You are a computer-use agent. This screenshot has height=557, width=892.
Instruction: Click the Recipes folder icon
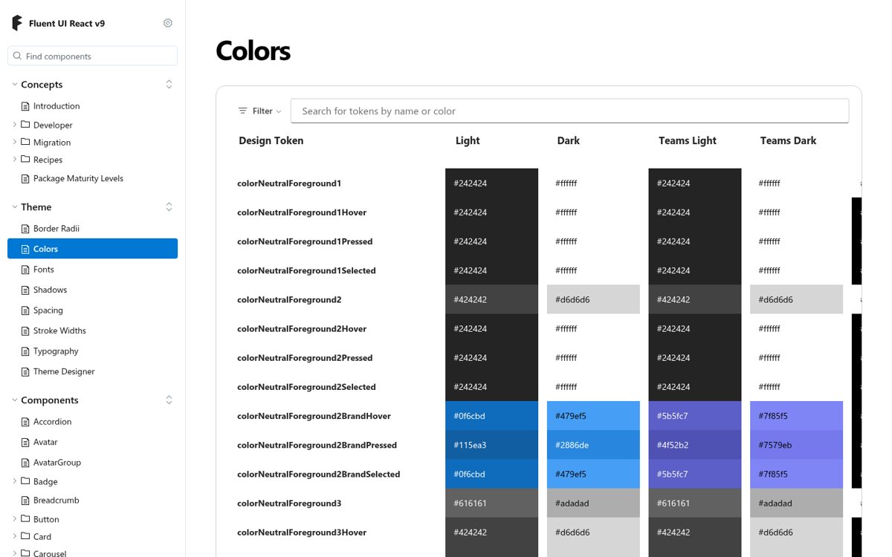click(25, 159)
